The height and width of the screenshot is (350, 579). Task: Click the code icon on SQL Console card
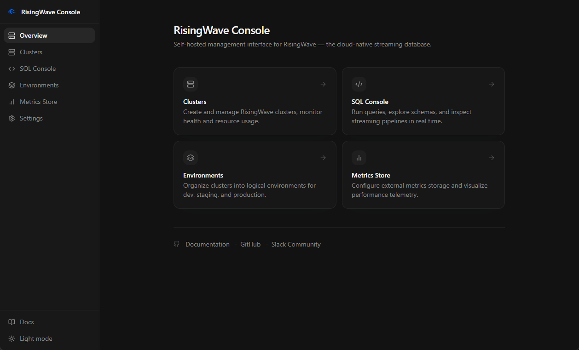click(359, 84)
